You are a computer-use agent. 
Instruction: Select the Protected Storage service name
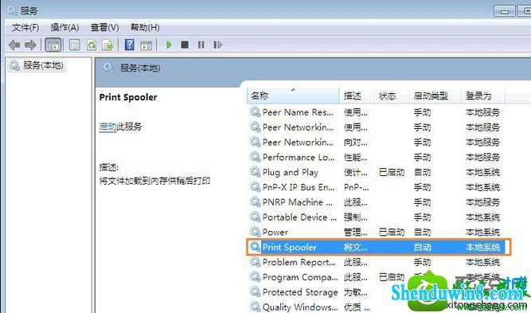[300, 292]
